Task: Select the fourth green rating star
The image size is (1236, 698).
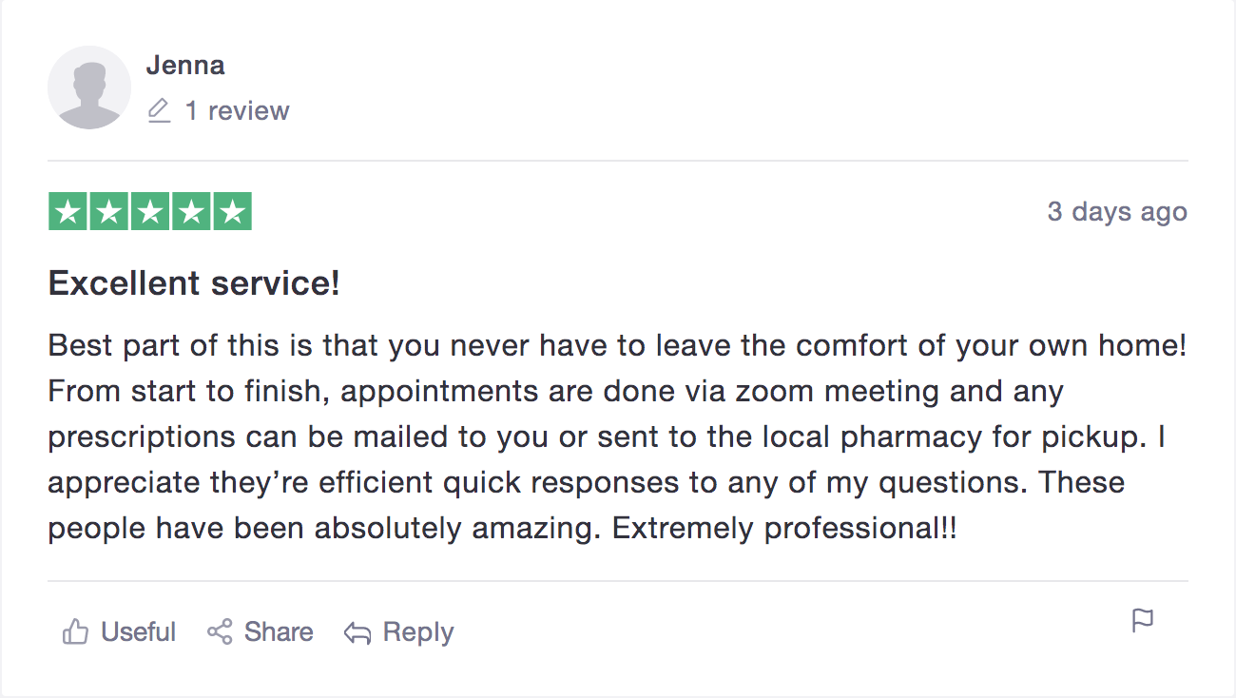Action: (x=191, y=212)
